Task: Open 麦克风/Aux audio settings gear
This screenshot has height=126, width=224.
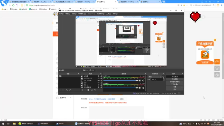Action: point(143,81)
